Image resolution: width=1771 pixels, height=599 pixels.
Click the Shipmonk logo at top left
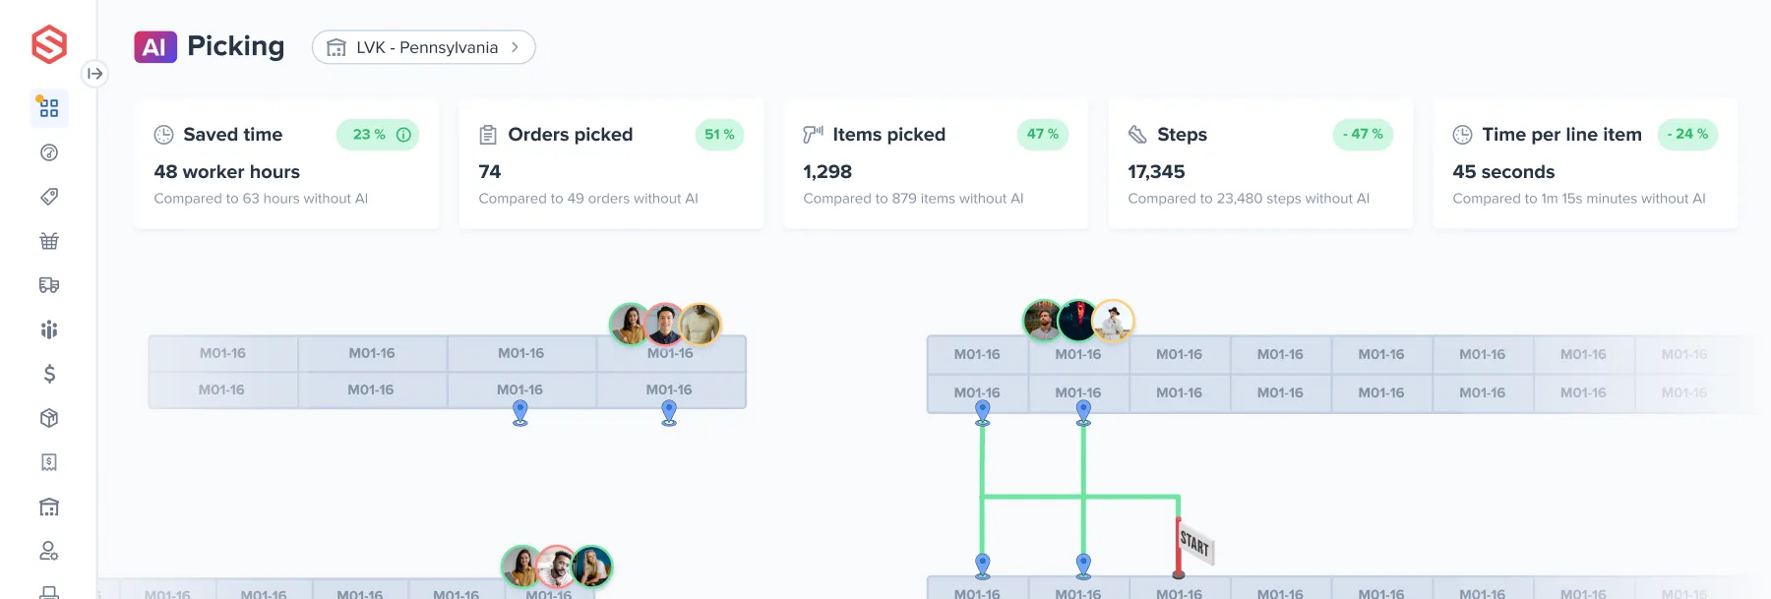coord(48,44)
